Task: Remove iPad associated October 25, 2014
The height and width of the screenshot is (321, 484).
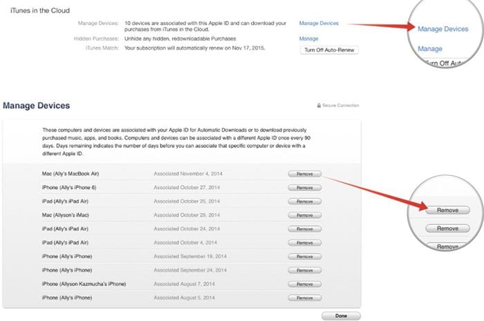Action: 305,202
